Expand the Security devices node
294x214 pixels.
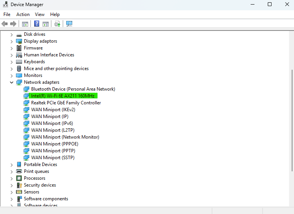pyautogui.click(x=12, y=185)
